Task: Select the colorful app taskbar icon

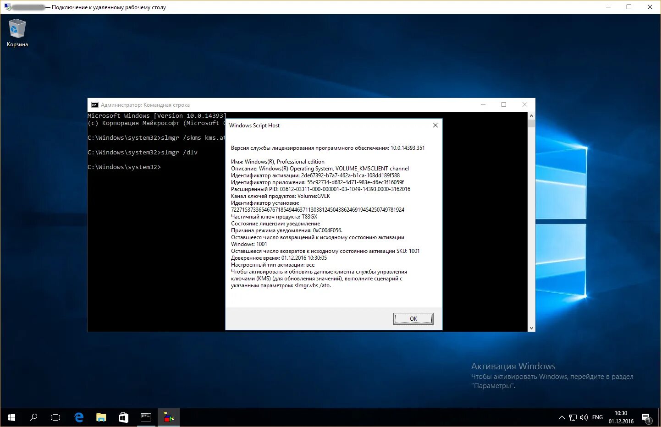Action: pyautogui.click(x=169, y=417)
